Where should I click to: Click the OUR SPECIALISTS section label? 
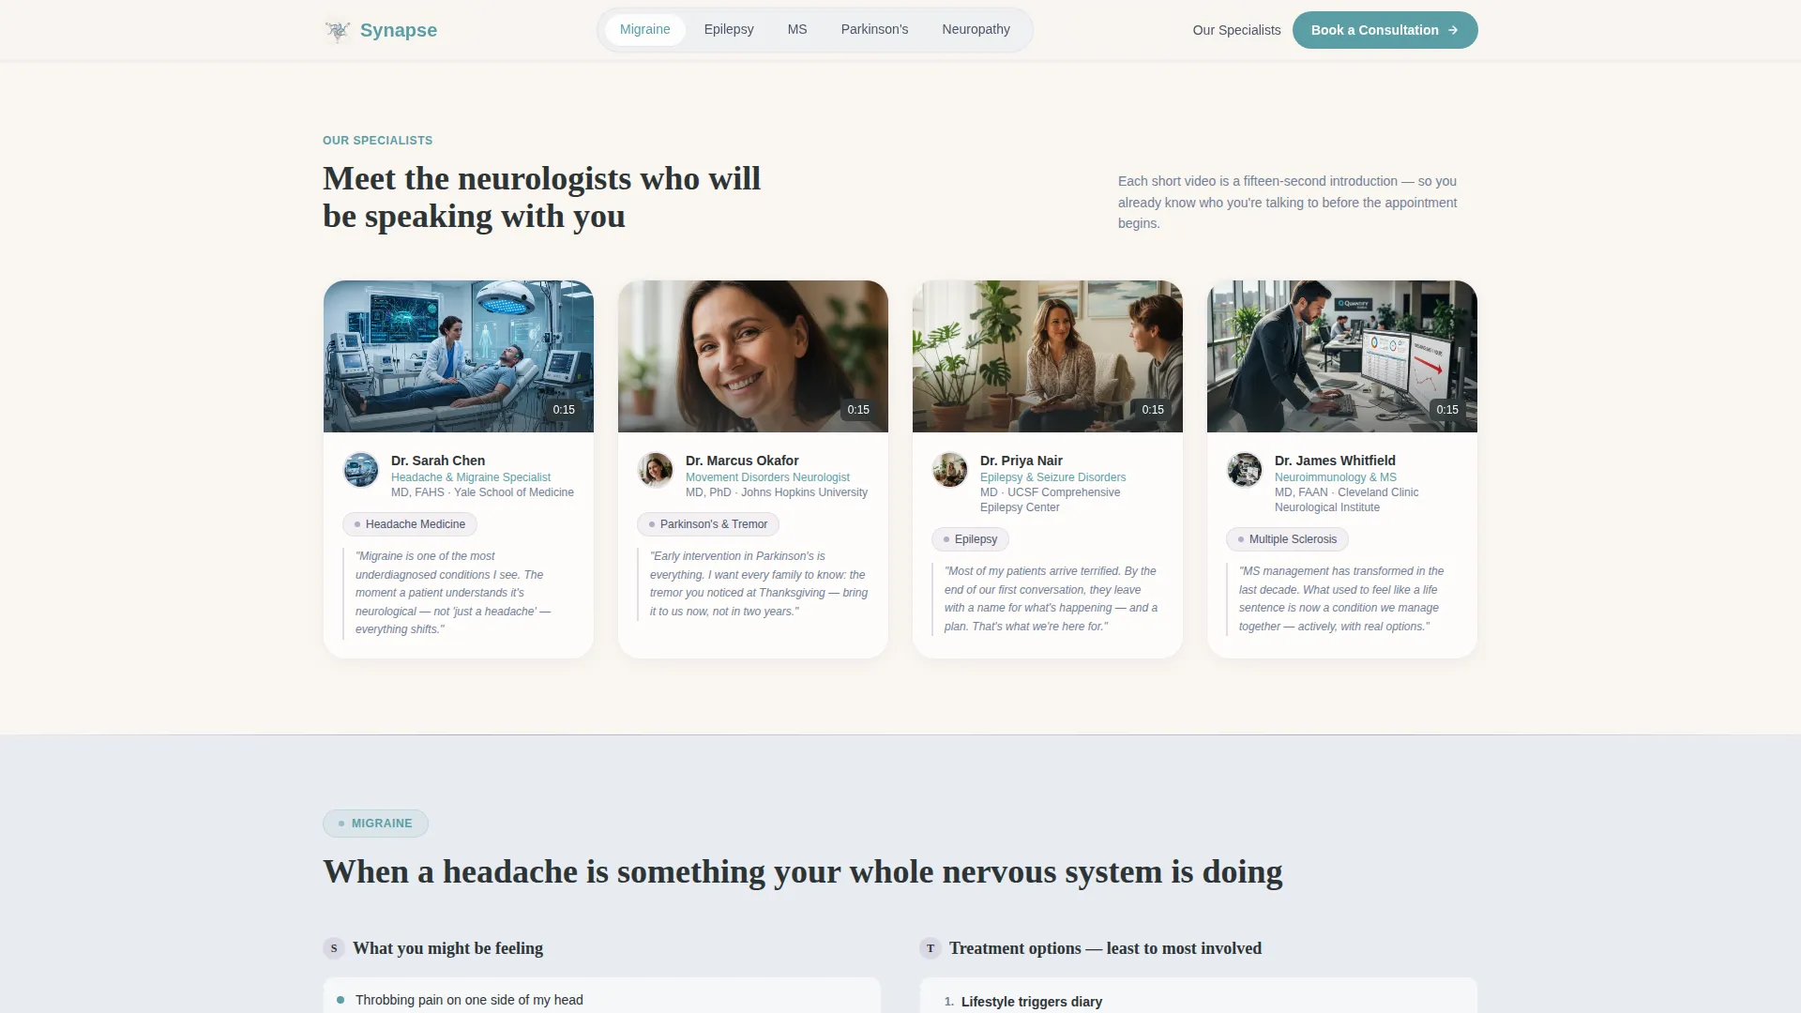point(378,141)
